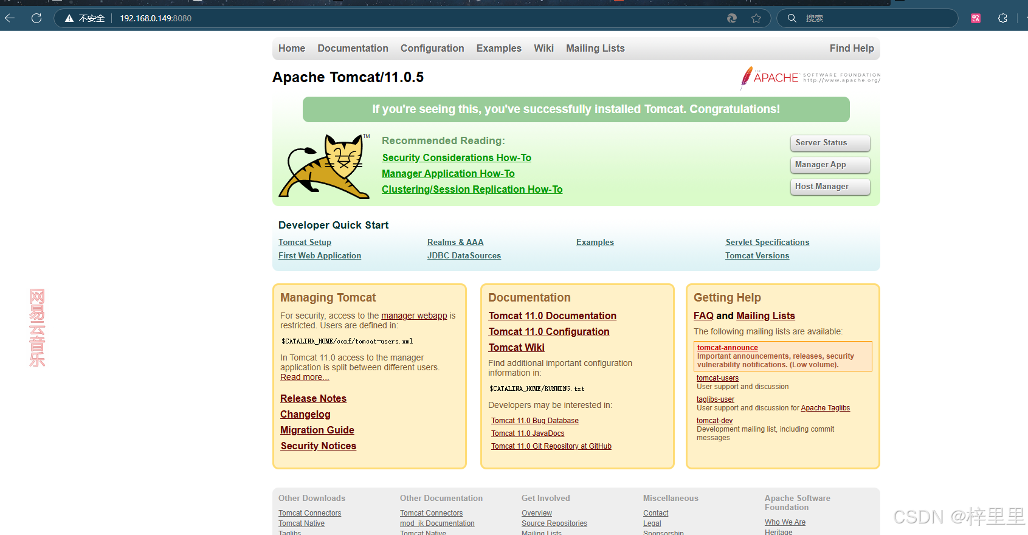The height and width of the screenshot is (535, 1028).
Task: Open the tomcat-announce mailing list
Action: [x=727, y=348]
